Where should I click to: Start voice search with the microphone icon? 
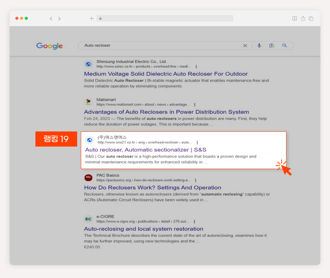pyautogui.click(x=259, y=46)
